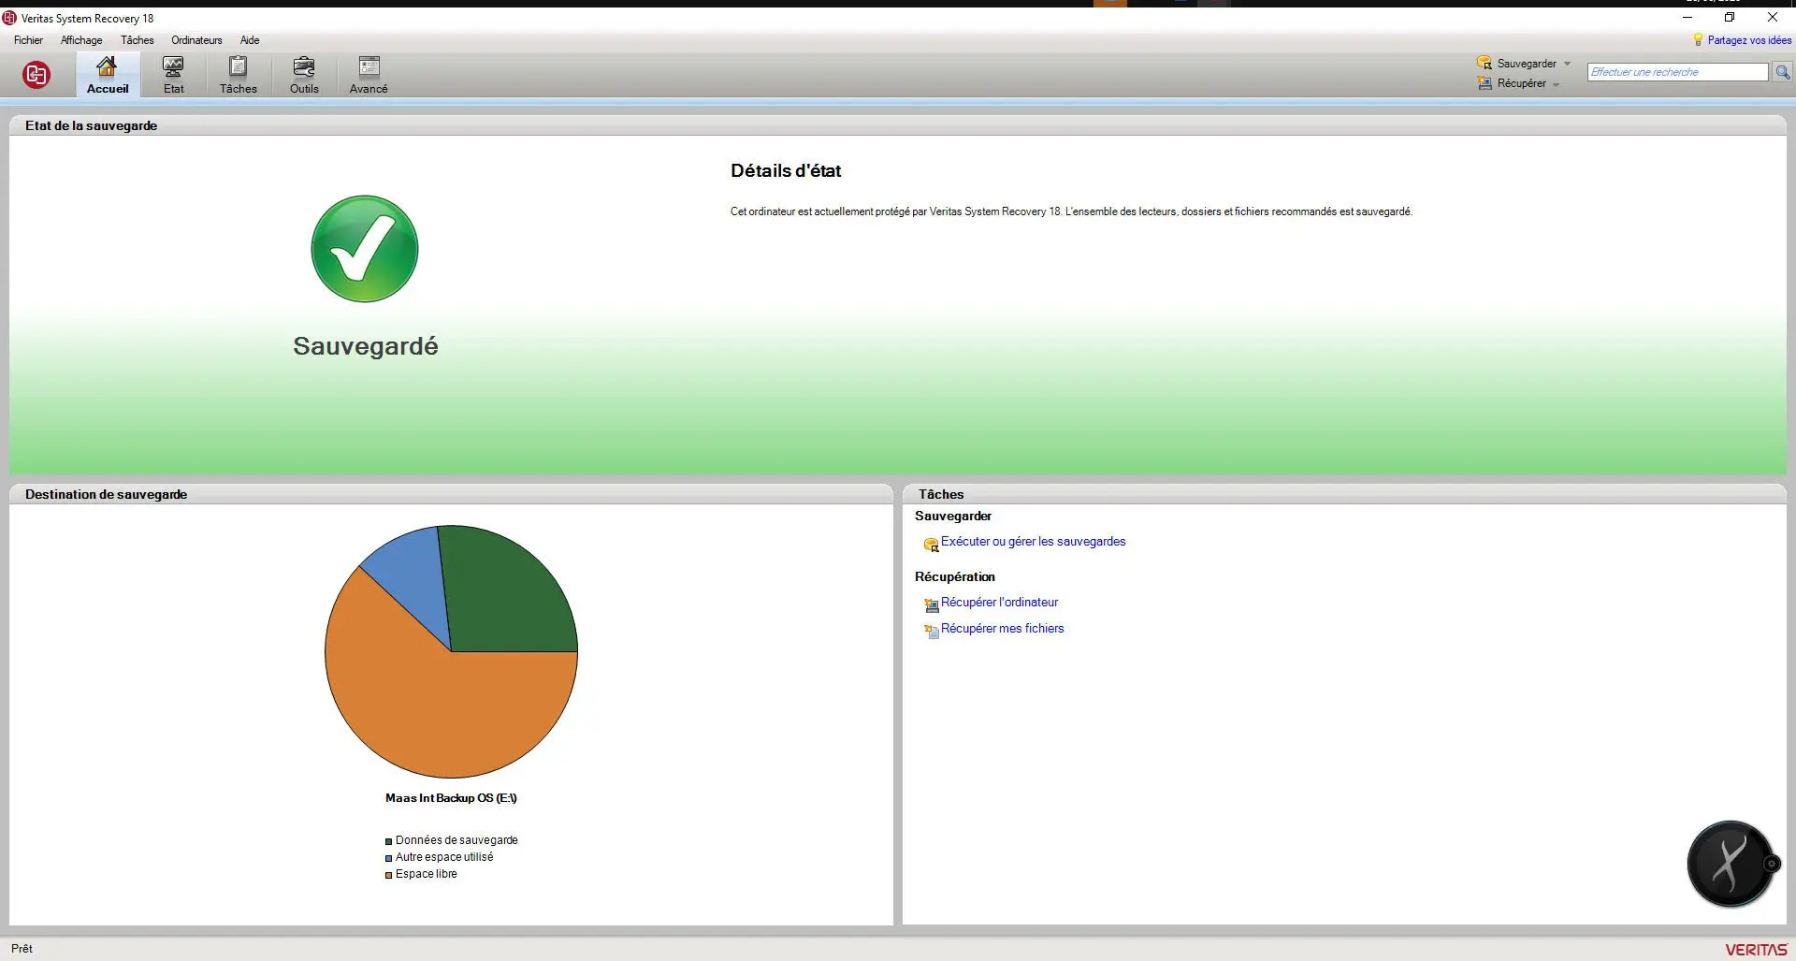Click orange Espace libre legend swatch
This screenshot has height=961, width=1796.
point(388,875)
